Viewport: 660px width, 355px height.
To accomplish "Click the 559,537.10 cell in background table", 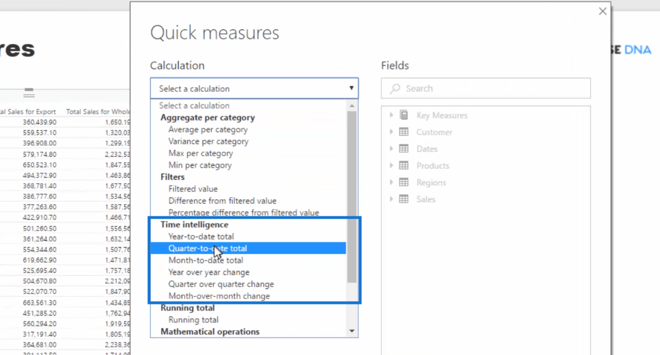I will click(x=39, y=133).
